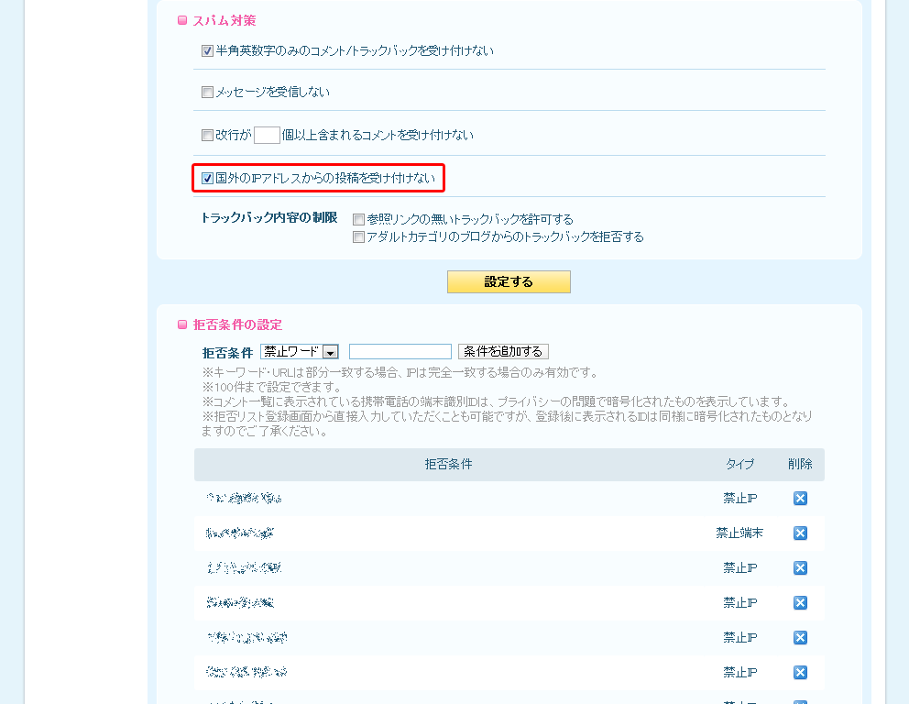The image size is (909, 704).
Task: Open the 禁止ワード condition type dropdown
Action: click(299, 351)
